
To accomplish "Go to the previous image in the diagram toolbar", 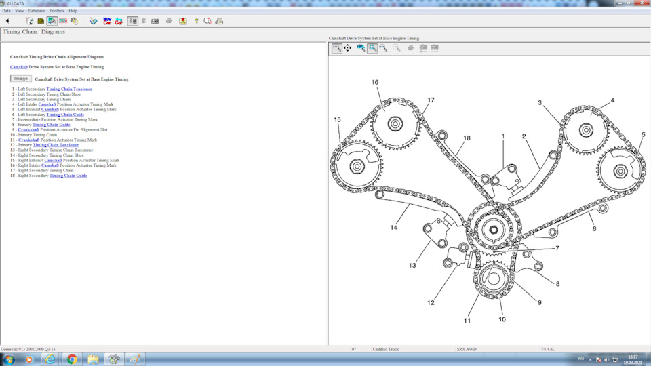I will click(423, 48).
